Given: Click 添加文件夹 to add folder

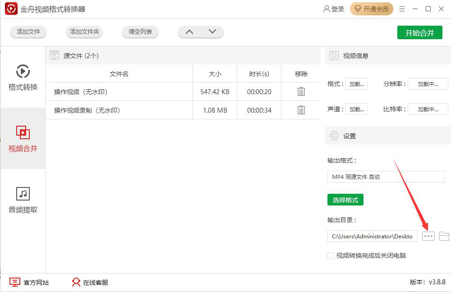Looking at the screenshot, I should click(x=84, y=32).
